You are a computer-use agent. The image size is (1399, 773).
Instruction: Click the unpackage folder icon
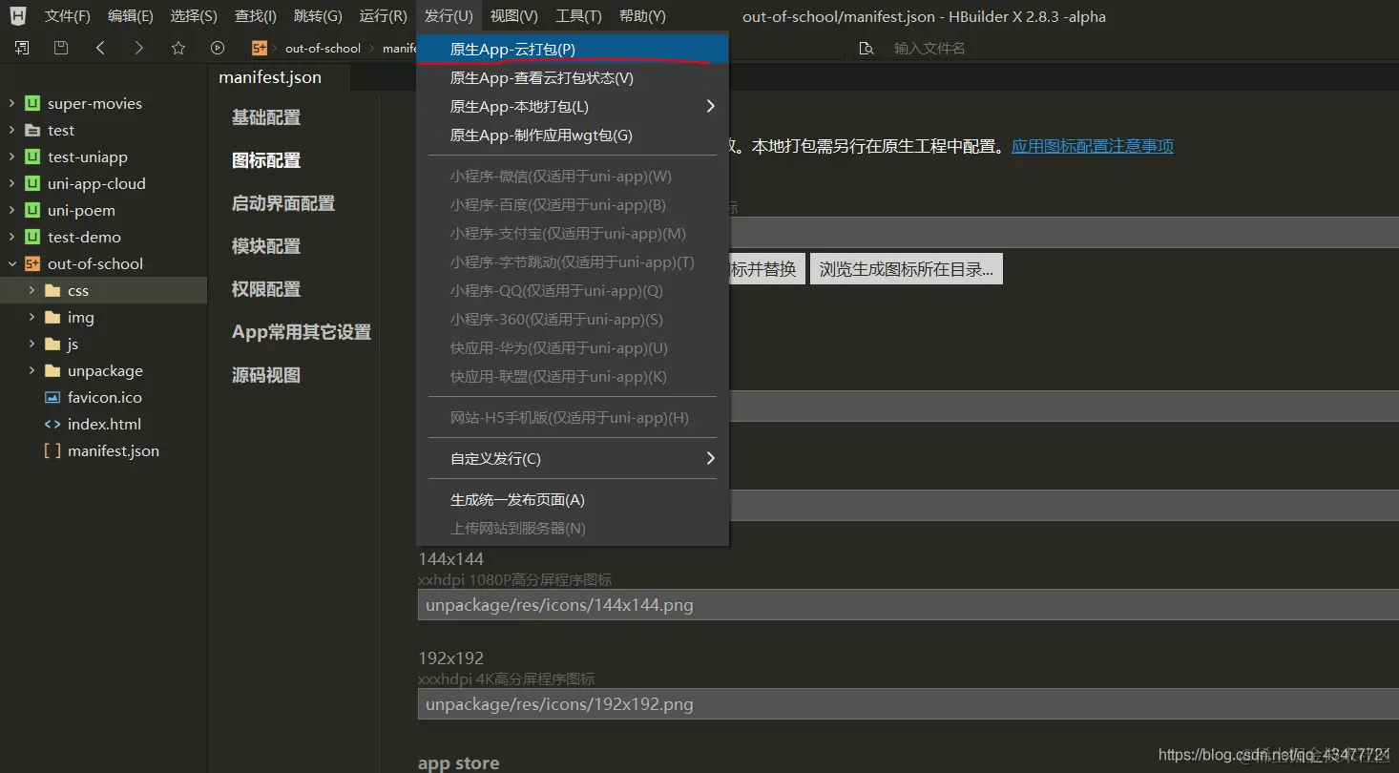point(53,370)
